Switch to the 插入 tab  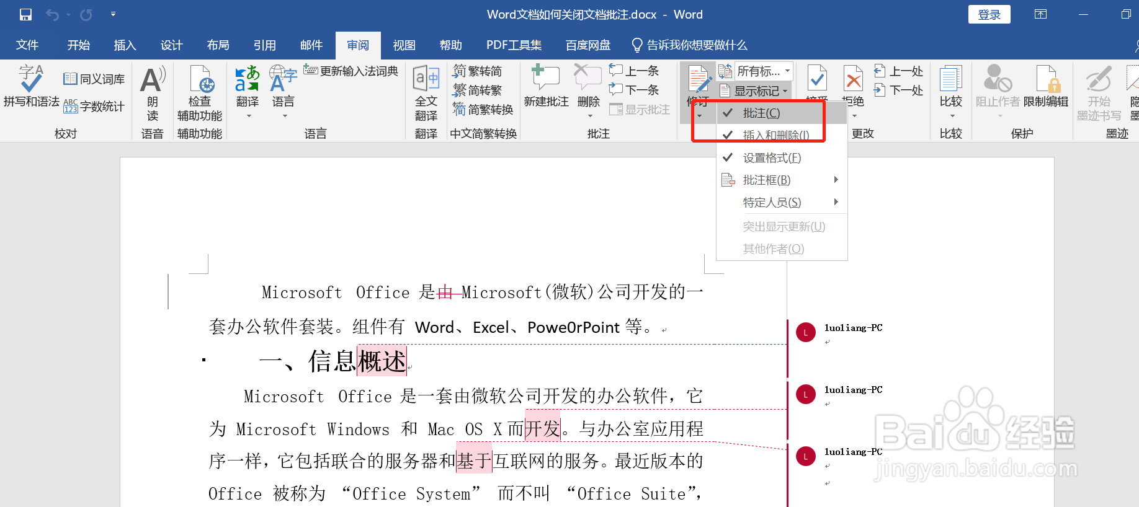pyautogui.click(x=125, y=45)
